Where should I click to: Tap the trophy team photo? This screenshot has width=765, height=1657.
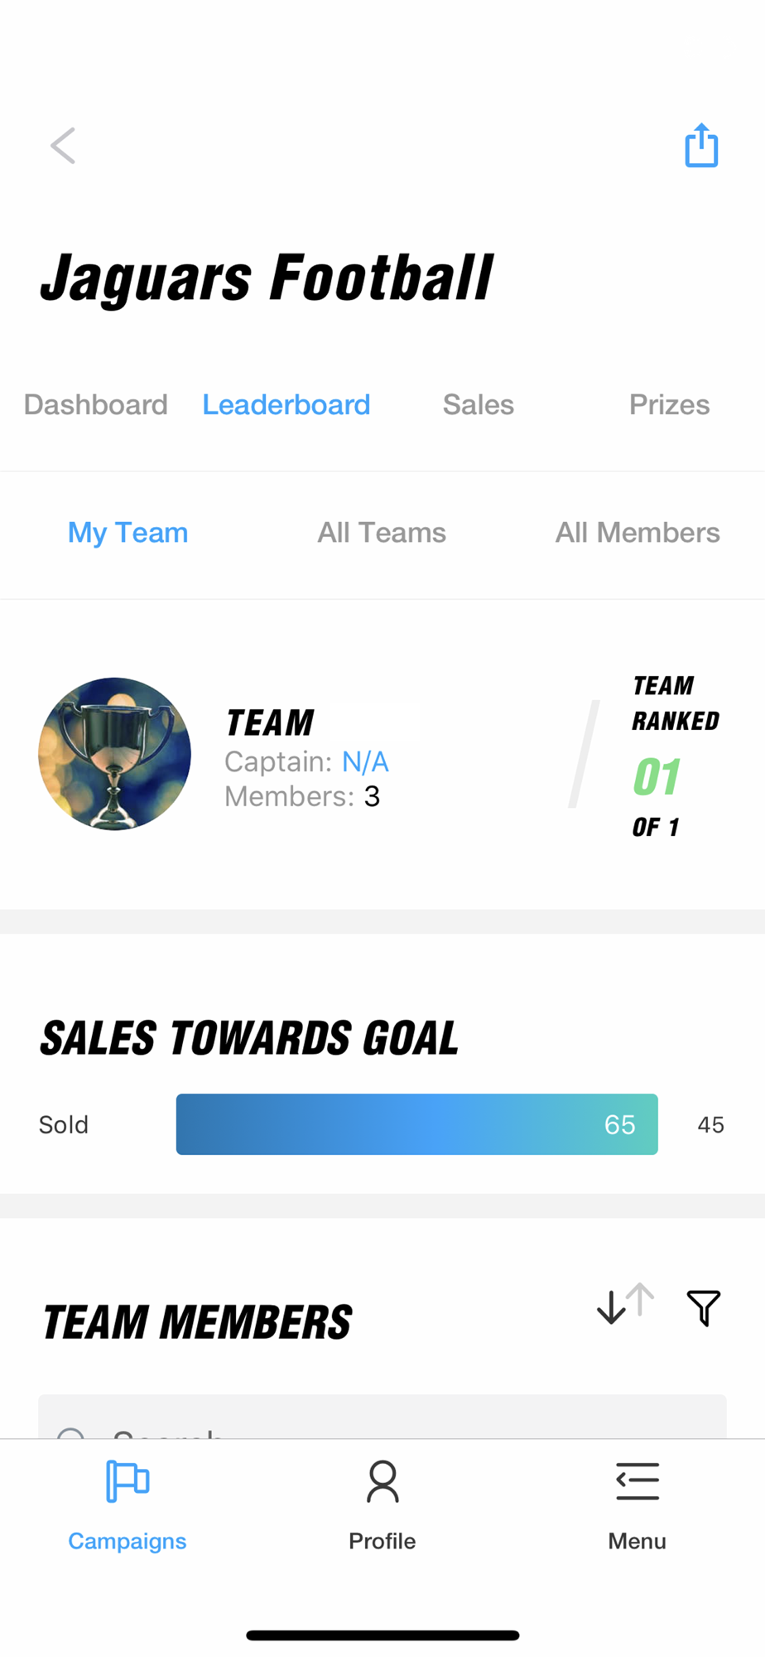tap(115, 754)
